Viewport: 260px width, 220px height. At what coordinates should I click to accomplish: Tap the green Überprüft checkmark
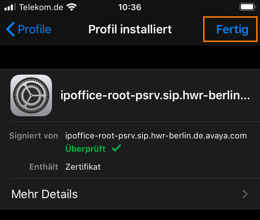click(116, 148)
